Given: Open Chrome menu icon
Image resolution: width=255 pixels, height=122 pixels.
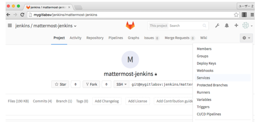Looking at the screenshot, I should click(252, 15).
